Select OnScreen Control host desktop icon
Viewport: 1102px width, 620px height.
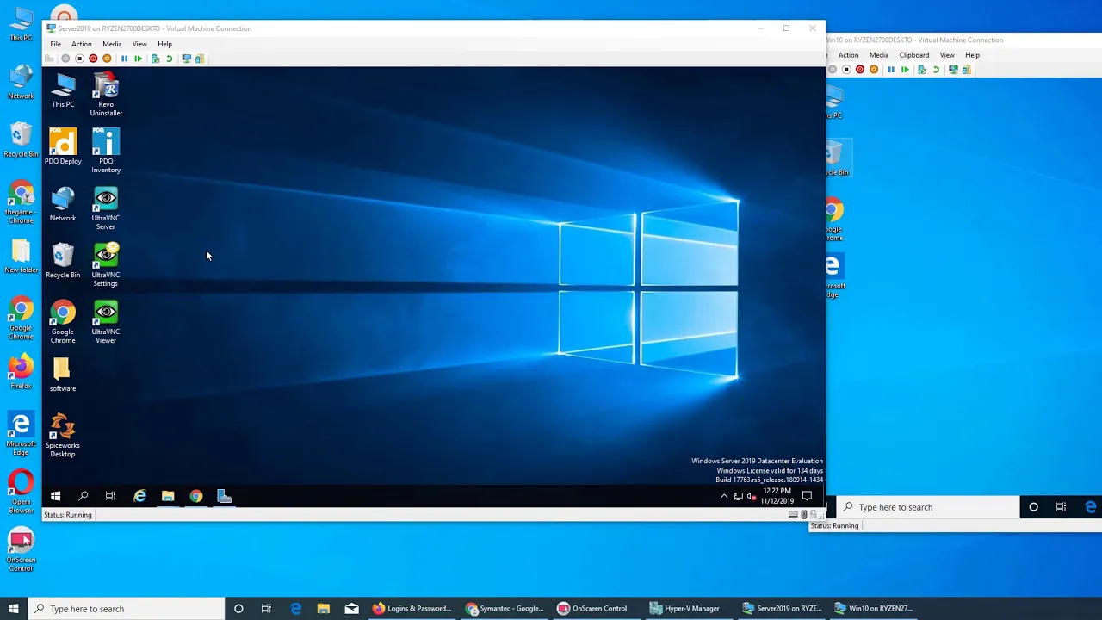pyautogui.click(x=21, y=551)
